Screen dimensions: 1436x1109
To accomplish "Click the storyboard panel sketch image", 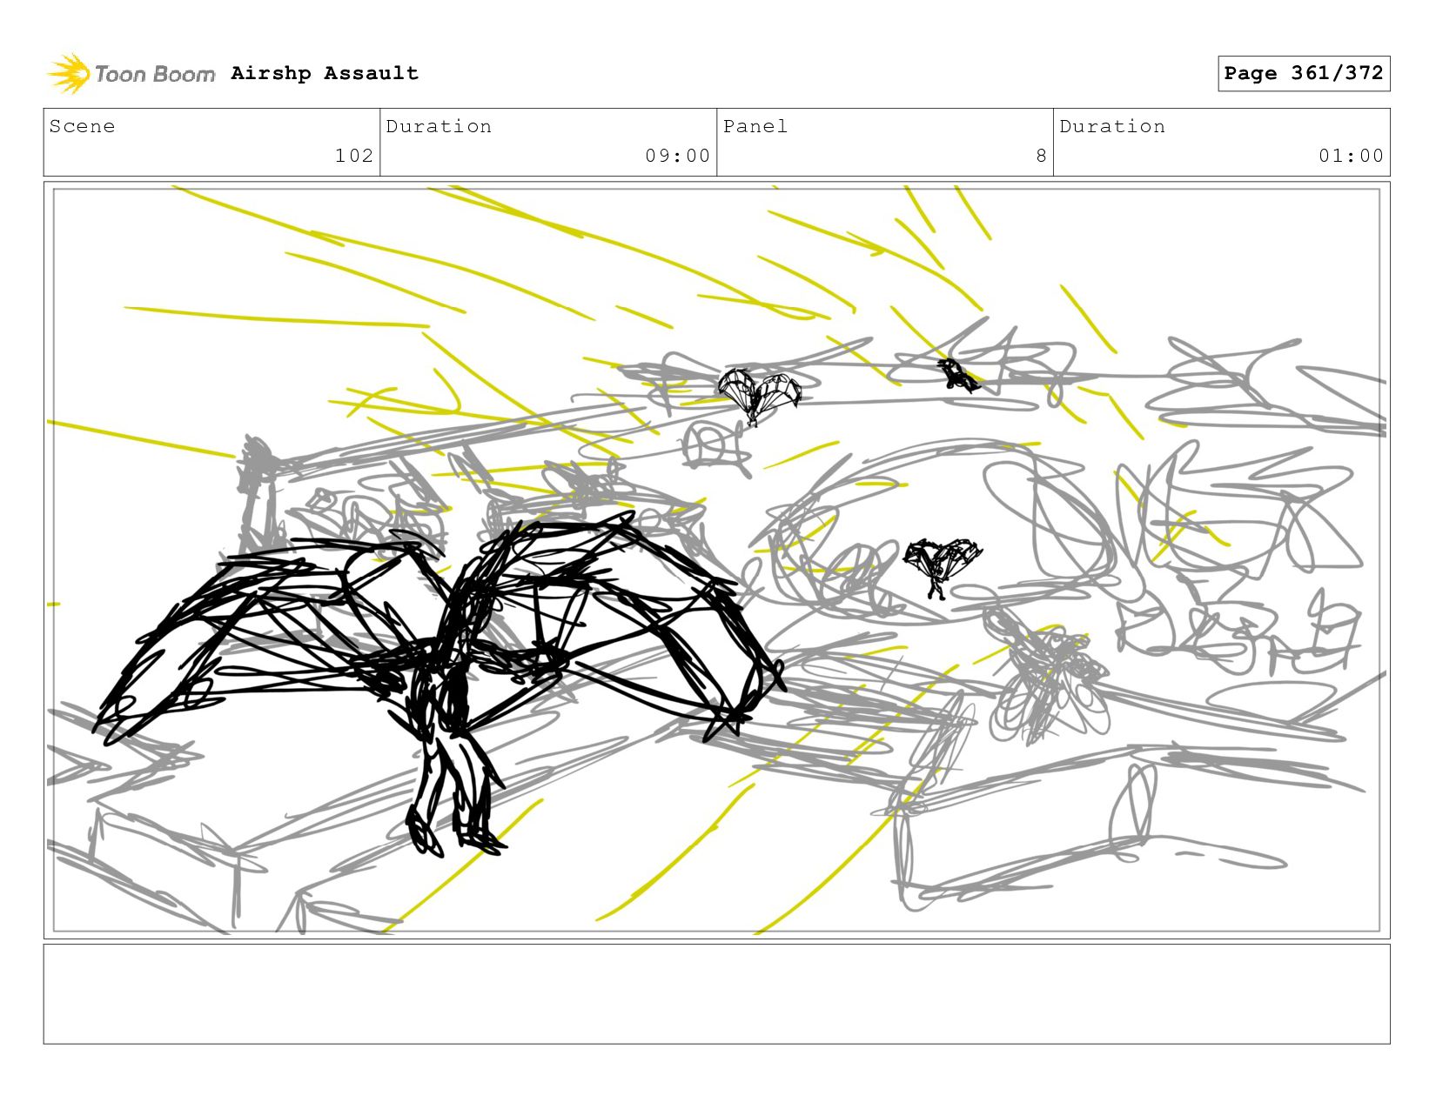I will (716, 560).
